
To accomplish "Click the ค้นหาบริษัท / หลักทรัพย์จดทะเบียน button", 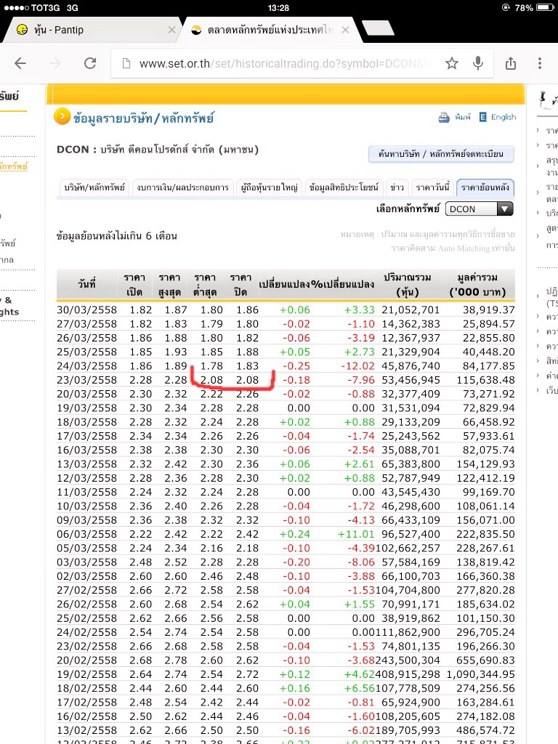I will coord(441,154).
